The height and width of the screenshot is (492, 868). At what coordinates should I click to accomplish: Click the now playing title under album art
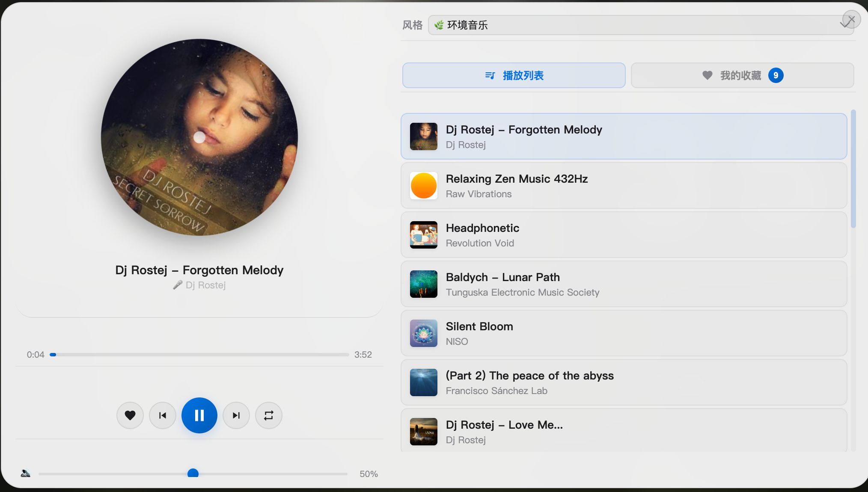[199, 270]
